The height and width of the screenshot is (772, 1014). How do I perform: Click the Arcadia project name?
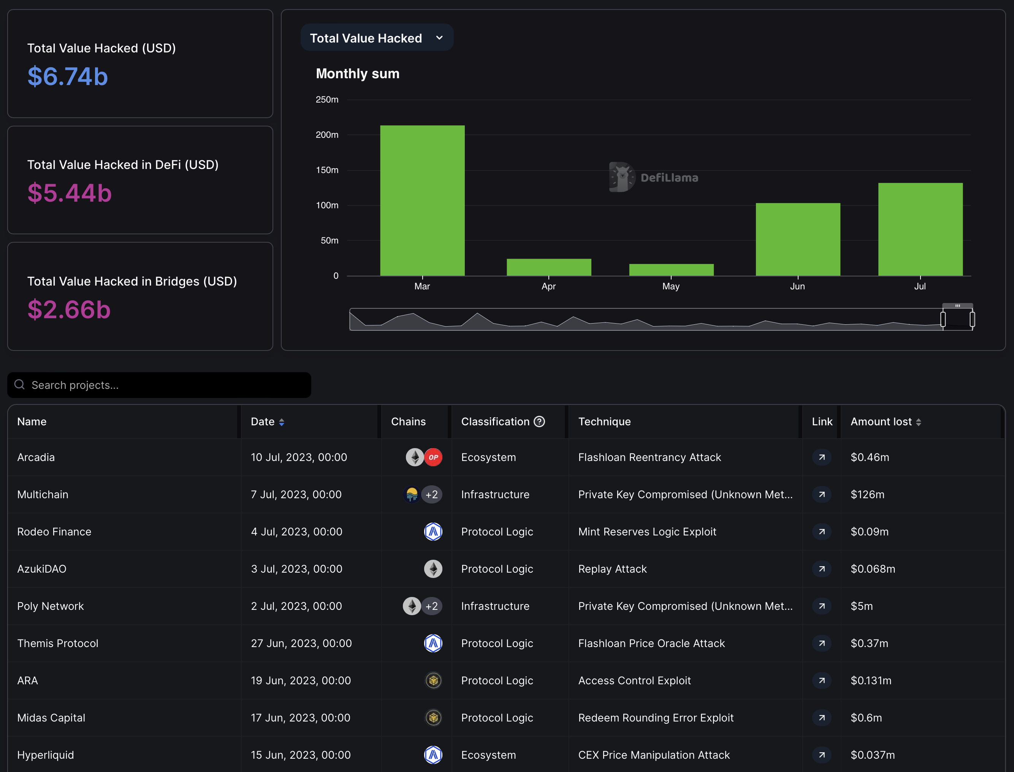coord(36,457)
